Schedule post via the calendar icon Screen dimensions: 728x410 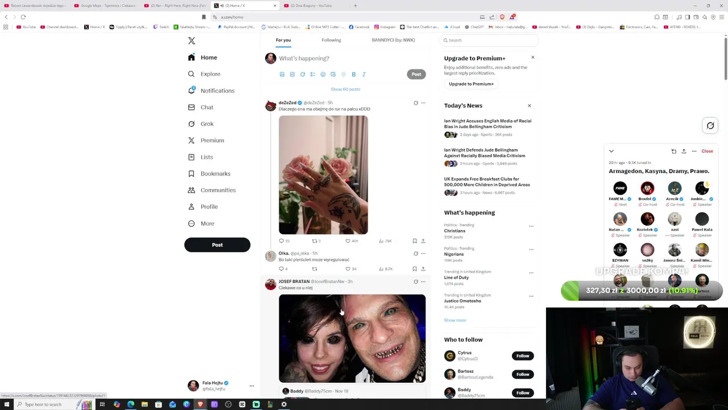point(333,75)
